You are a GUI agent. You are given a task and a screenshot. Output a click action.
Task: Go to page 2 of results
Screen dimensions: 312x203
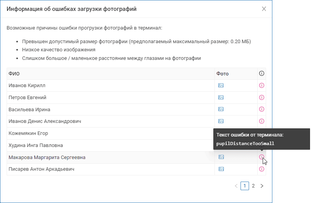coord(253,186)
